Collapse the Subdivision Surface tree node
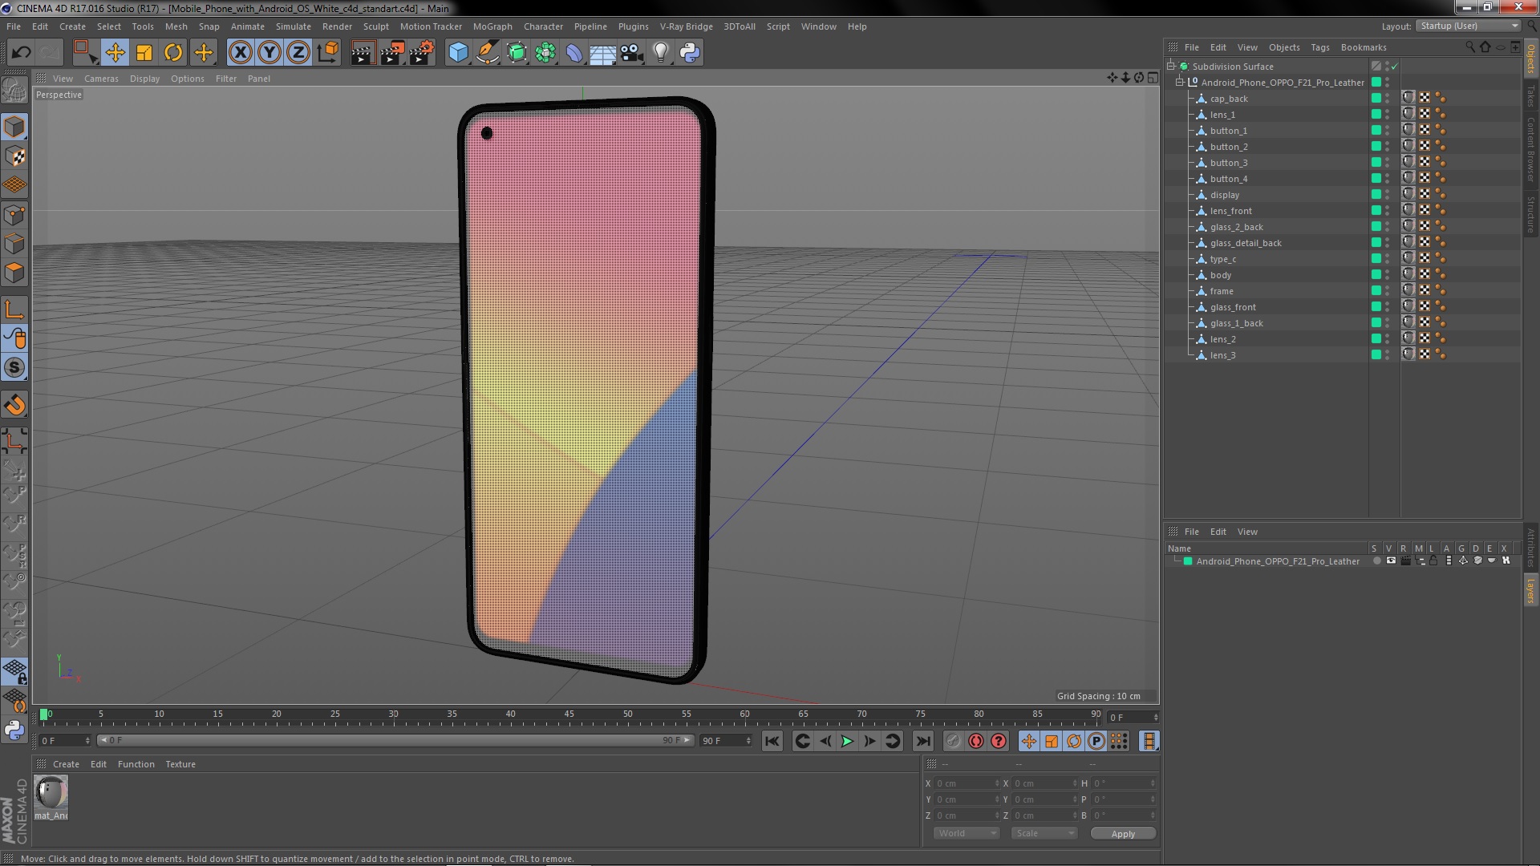The height and width of the screenshot is (866, 1540). point(1171,67)
